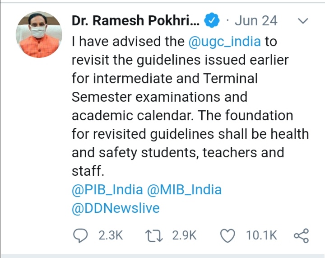325x258 pixels.
Task: Open the Jun 24 tweet timestamp
Action: (256, 21)
